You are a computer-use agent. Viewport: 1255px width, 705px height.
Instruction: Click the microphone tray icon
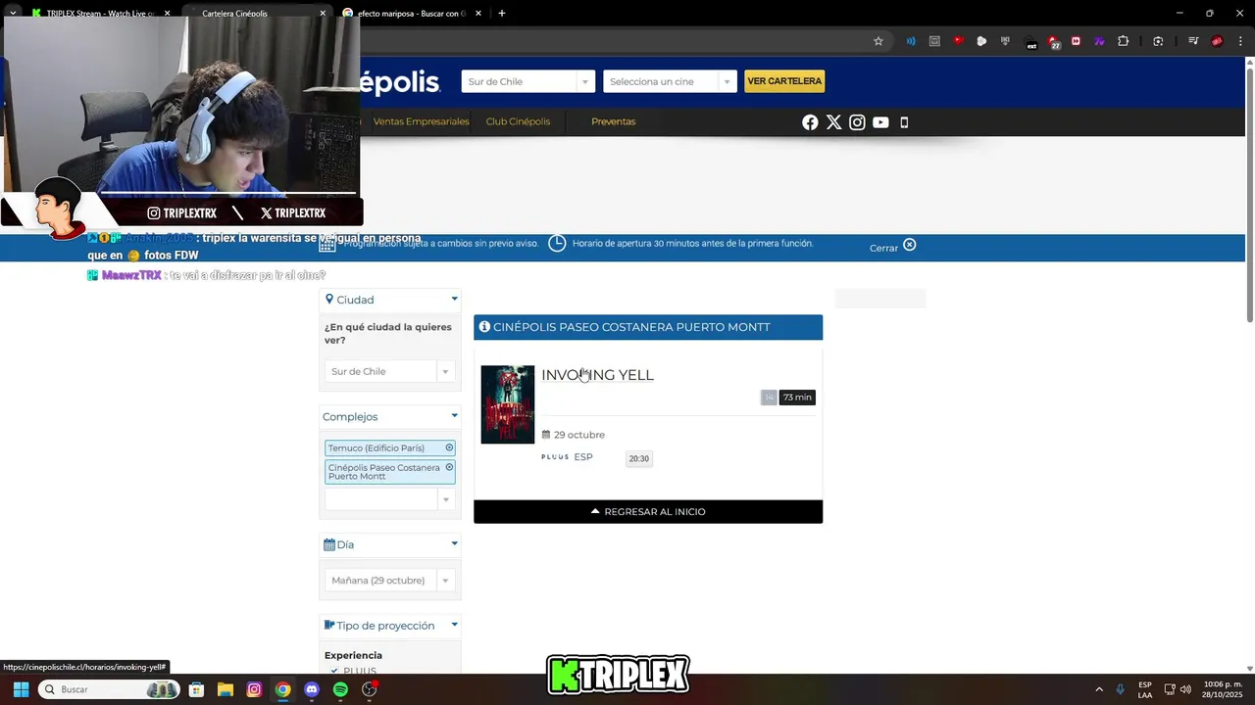pos(1120,689)
